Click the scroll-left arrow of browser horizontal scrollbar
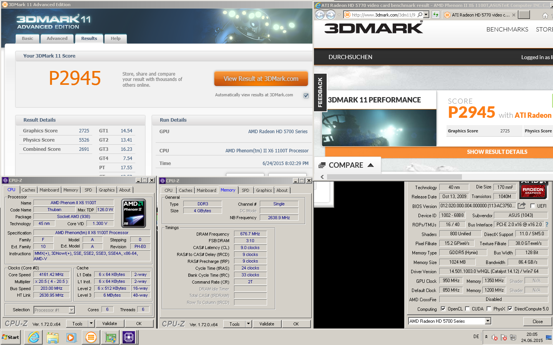 pos(322,177)
